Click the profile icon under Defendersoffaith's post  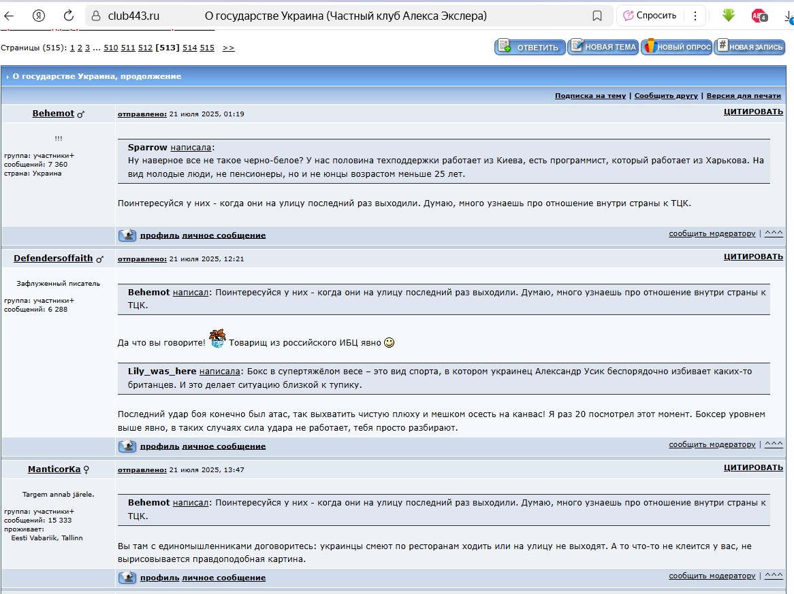pyautogui.click(x=127, y=446)
